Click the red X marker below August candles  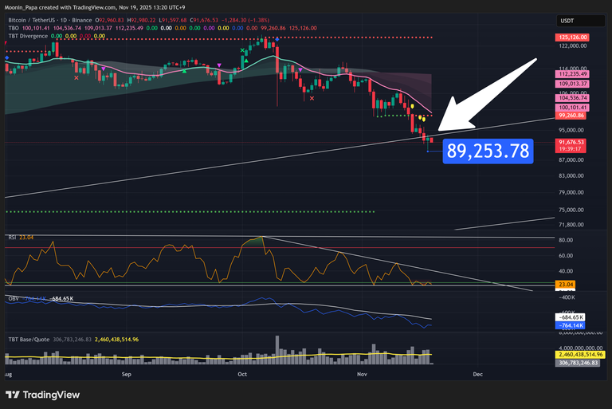pyautogui.click(x=76, y=77)
